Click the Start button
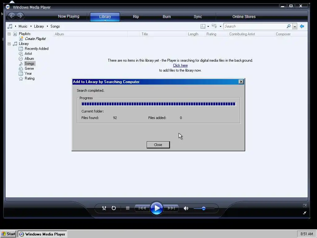The height and width of the screenshot is (238, 317). [x=8, y=234]
